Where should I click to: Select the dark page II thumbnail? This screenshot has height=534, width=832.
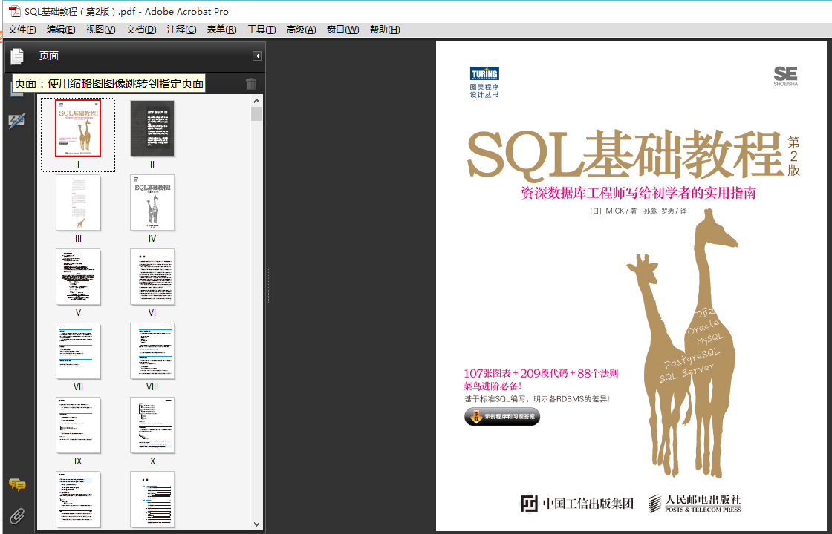point(152,128)
